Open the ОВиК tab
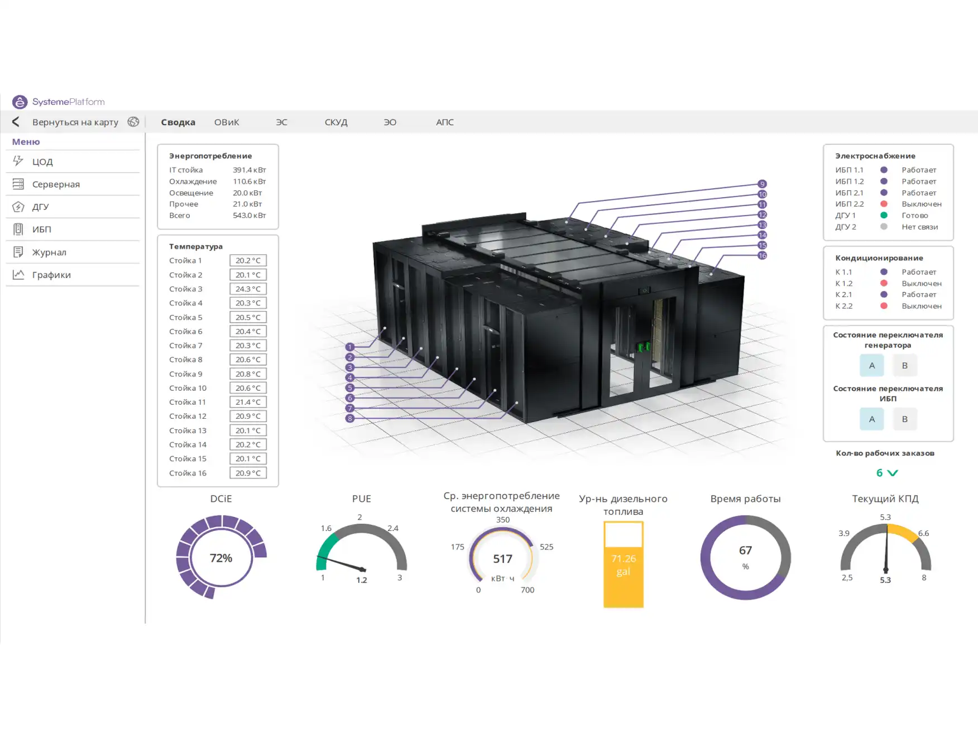978x737 pixels. point(226,122)
